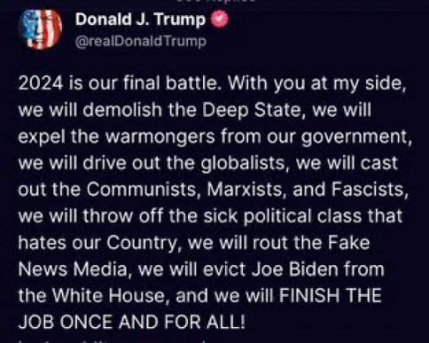Open the Donald J. Trump display name
429x343 pixels.
[140, 19]
